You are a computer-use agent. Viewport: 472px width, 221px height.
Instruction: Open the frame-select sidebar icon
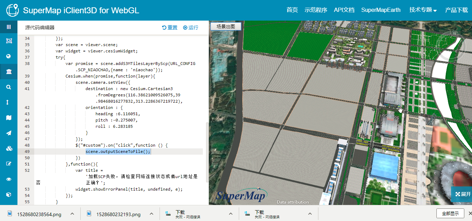tap(9, 41)
